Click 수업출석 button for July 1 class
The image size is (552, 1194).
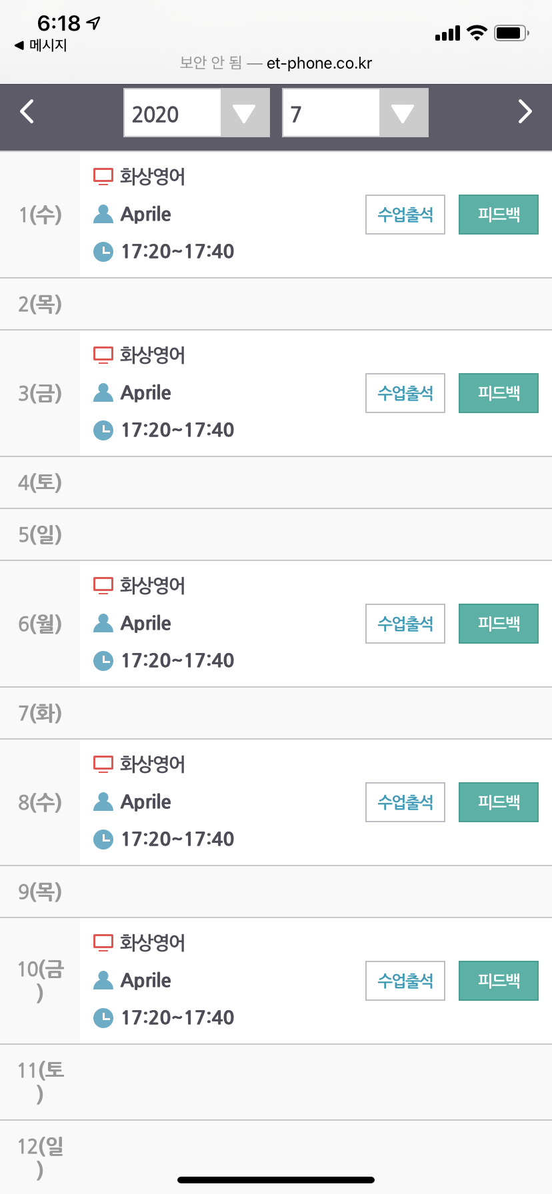pos(405,215)
